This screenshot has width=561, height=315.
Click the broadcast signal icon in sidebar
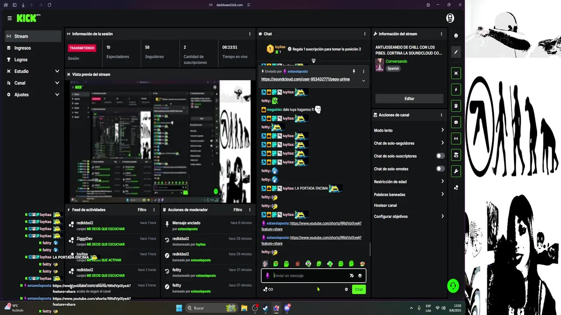coord(456,139)
